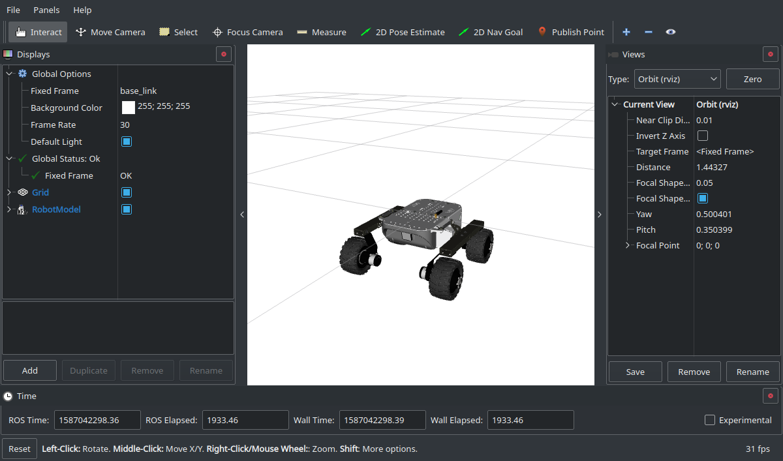Expand the Focal Point property
The height and width of the screenshot is (461, 783).
pyautogui.click(x=628, y=245)
